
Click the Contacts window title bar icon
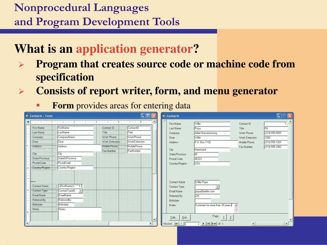[x=164, y=116]
